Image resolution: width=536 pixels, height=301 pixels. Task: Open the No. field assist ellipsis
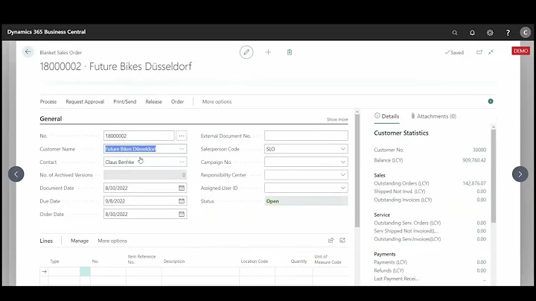(x=182, y=136)
